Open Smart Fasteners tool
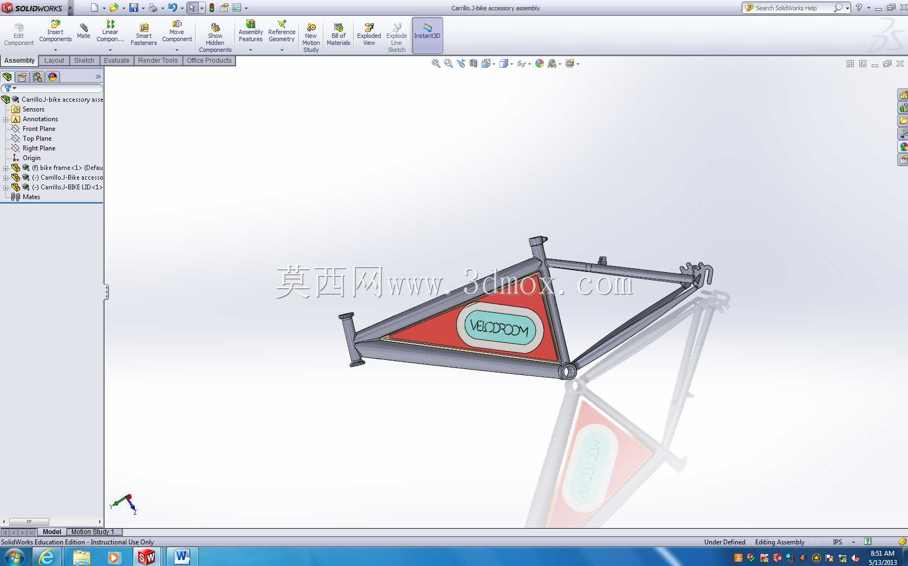Viewport: 908px width, 566px height. [144, 35]
